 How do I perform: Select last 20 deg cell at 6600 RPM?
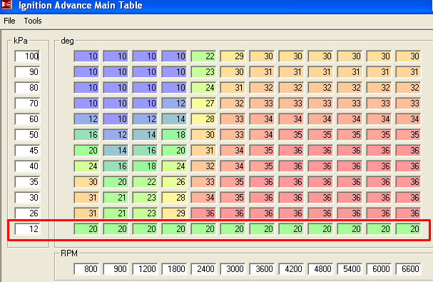408,229
